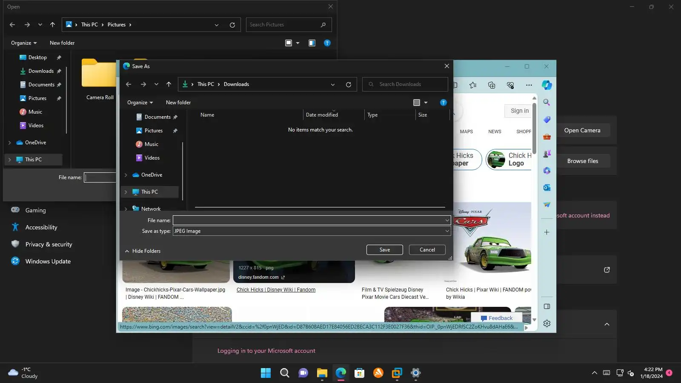The width and height of the screenshot is (681, 383).
Task: Refresh the Downloads folder in Save As
Action: (x=348, y=84)
